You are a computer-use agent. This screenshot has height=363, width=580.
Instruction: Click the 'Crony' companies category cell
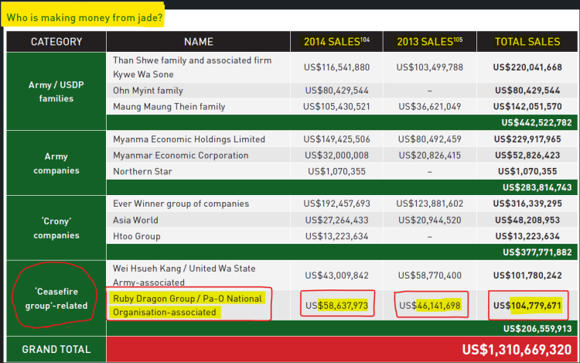56,228
